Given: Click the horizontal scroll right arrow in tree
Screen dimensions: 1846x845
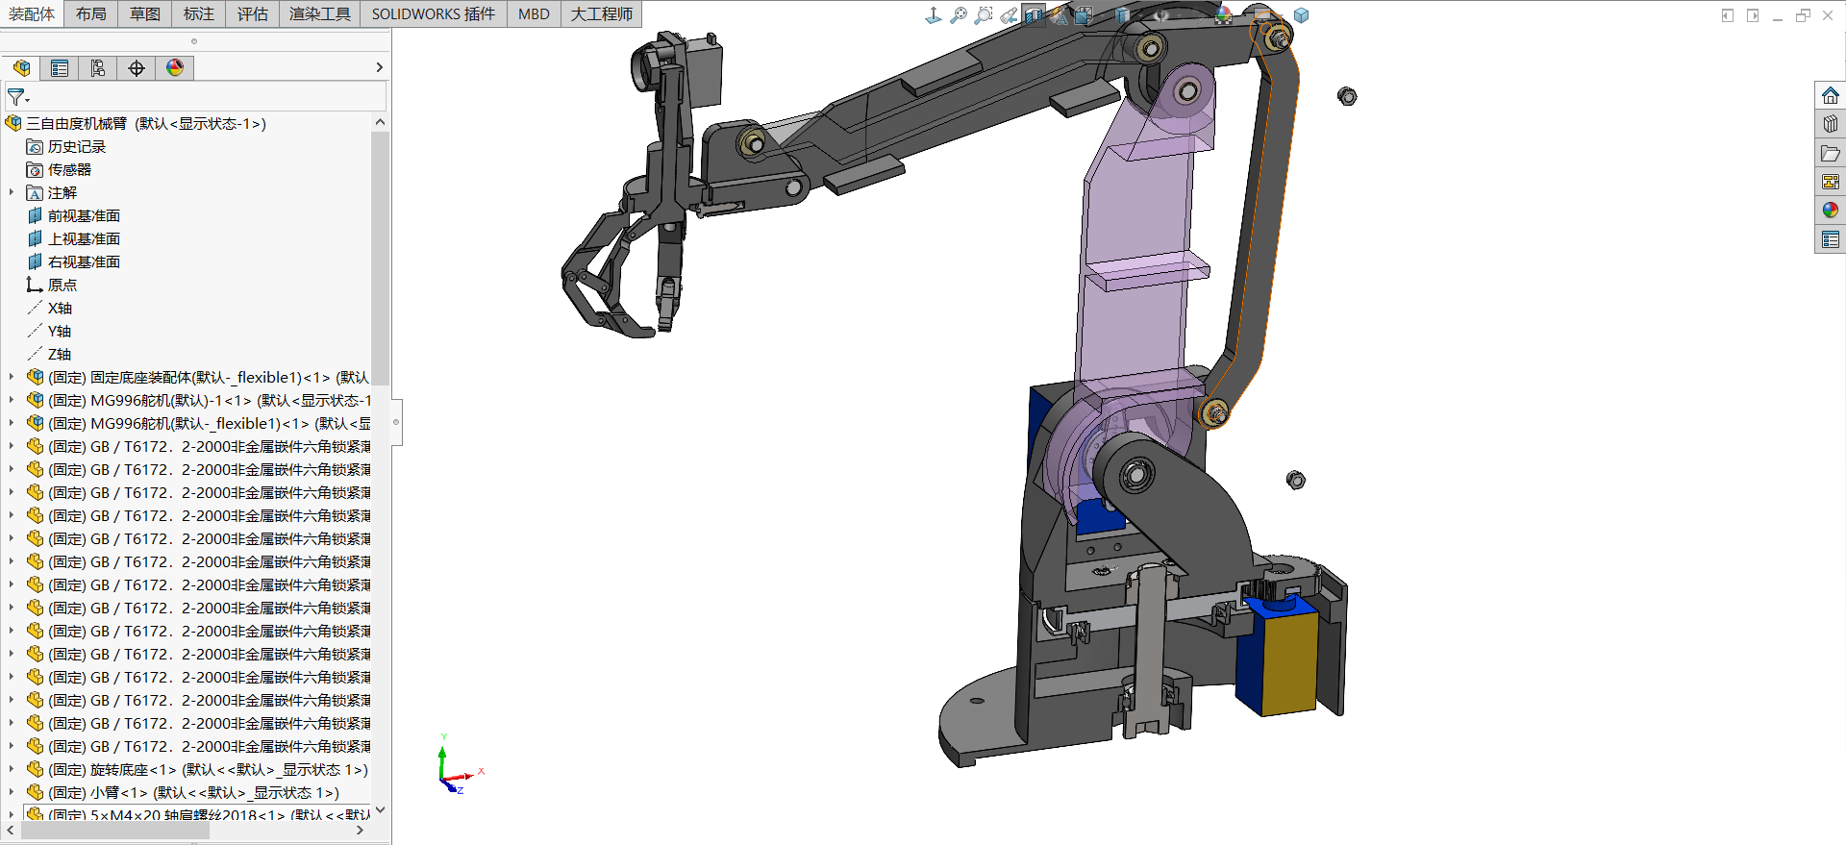Looking at the screenshot, I should click(x=360, y=830).
